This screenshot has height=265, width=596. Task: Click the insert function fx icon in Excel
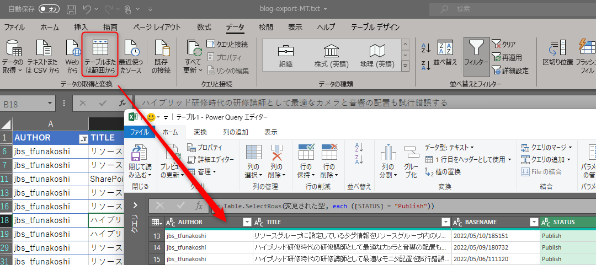point(122,103)
